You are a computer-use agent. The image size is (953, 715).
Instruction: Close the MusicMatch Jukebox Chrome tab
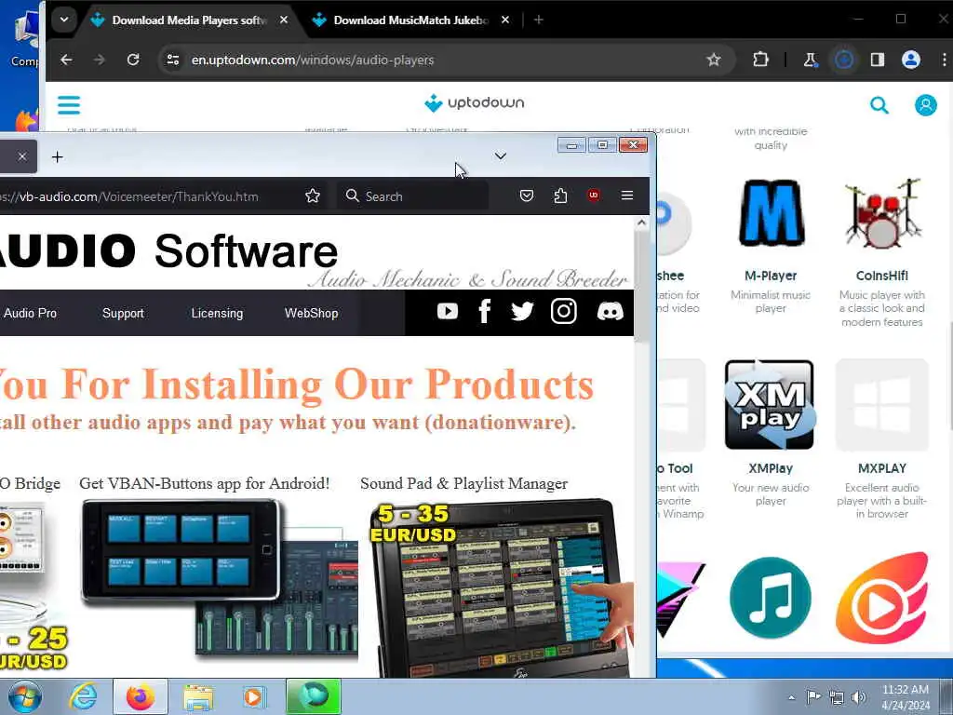(505, 20)
